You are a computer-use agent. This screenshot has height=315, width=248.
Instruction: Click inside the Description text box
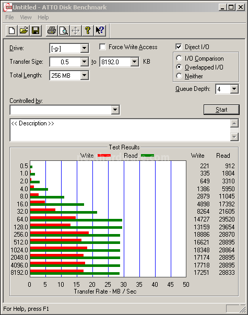(x=120, y=130)
